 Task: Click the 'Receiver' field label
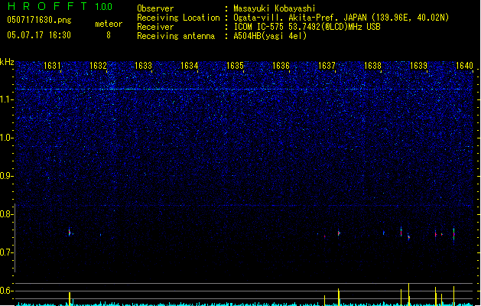(x=155, y=27)
